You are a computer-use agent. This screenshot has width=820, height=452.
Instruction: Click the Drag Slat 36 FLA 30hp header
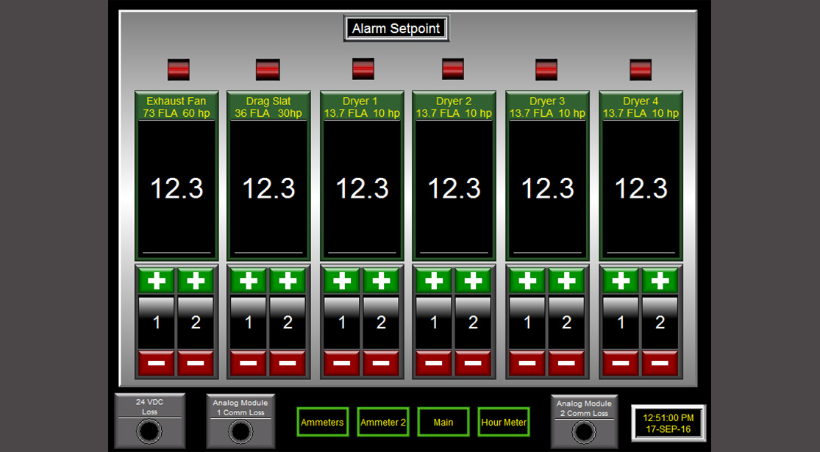tap(268, 107)
